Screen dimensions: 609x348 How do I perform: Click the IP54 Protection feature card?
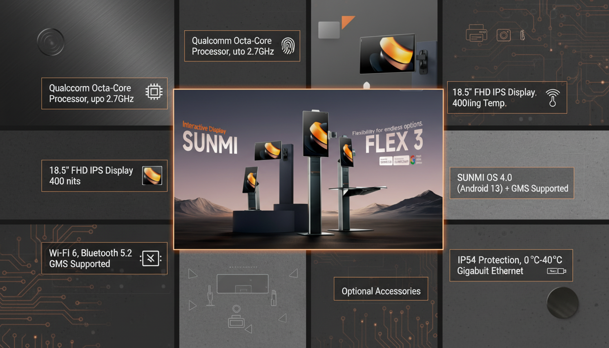coord(509,265)
